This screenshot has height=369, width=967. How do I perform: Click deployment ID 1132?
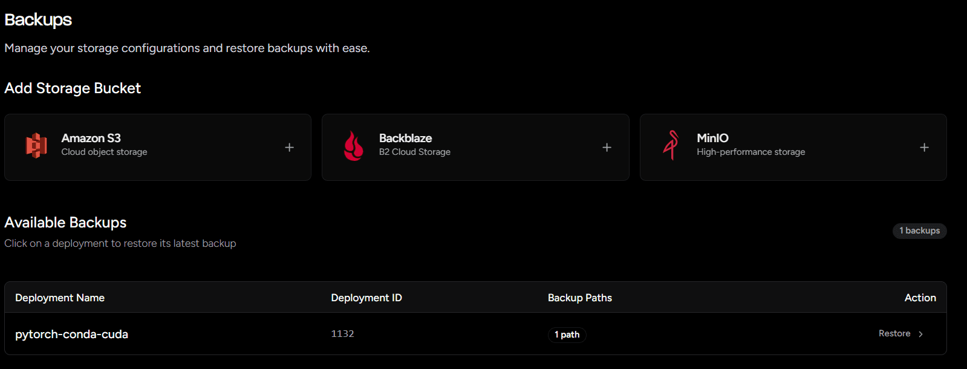(x=342, y=334)
